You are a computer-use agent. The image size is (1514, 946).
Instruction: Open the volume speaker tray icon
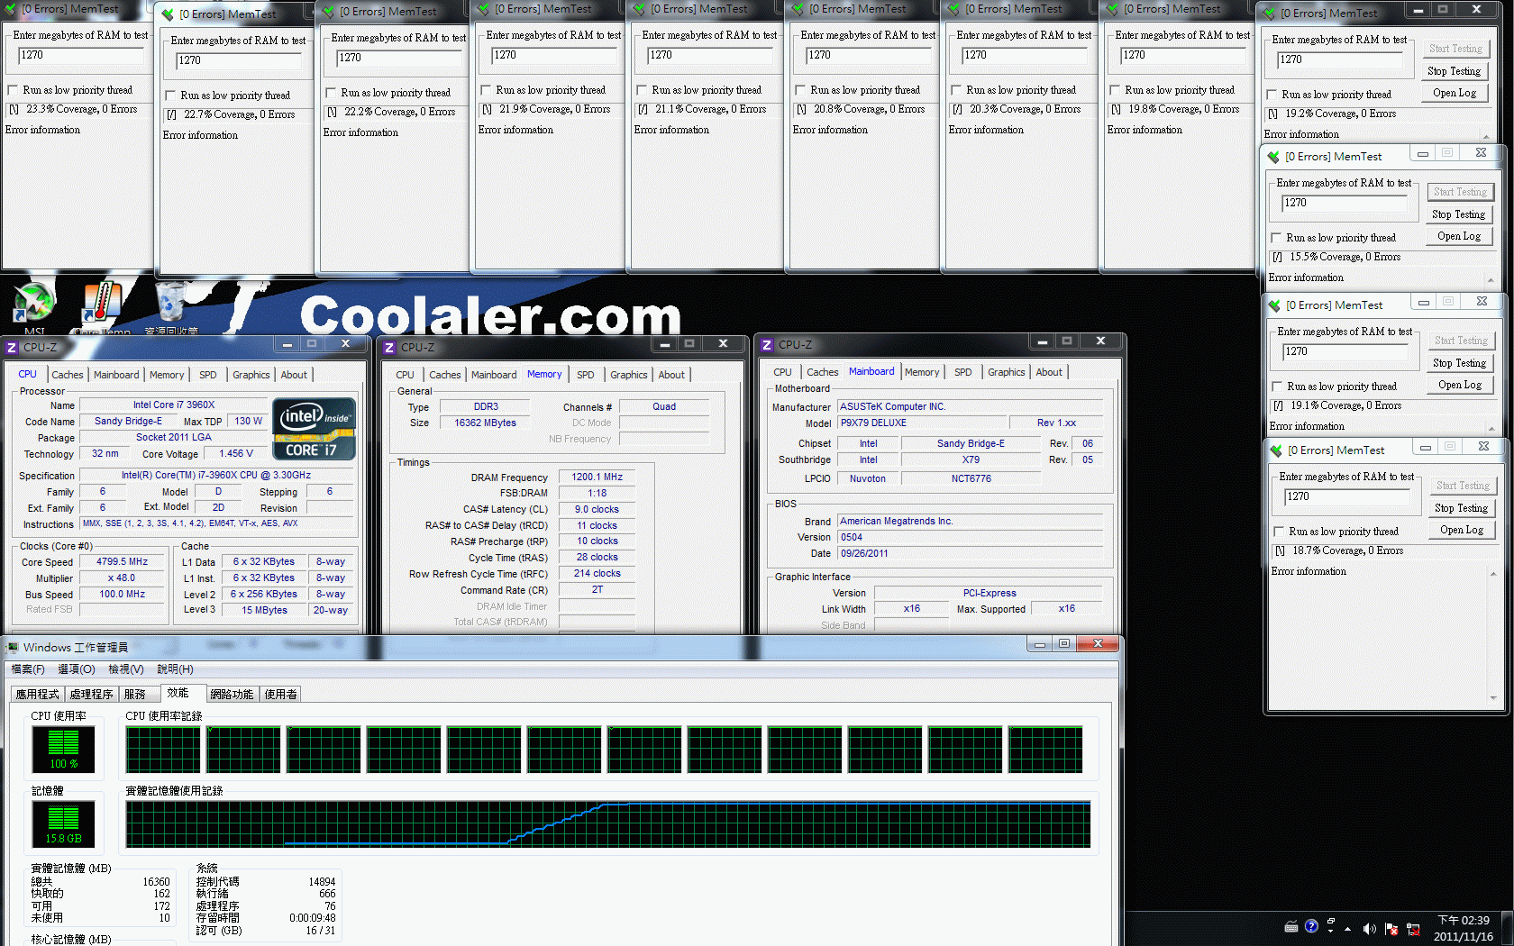click(1369, 928)
